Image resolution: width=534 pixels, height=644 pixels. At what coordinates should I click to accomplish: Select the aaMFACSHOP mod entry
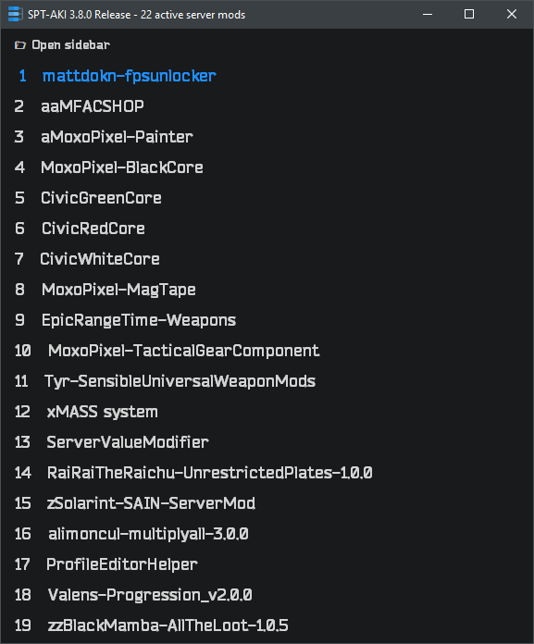coord(93,106)
